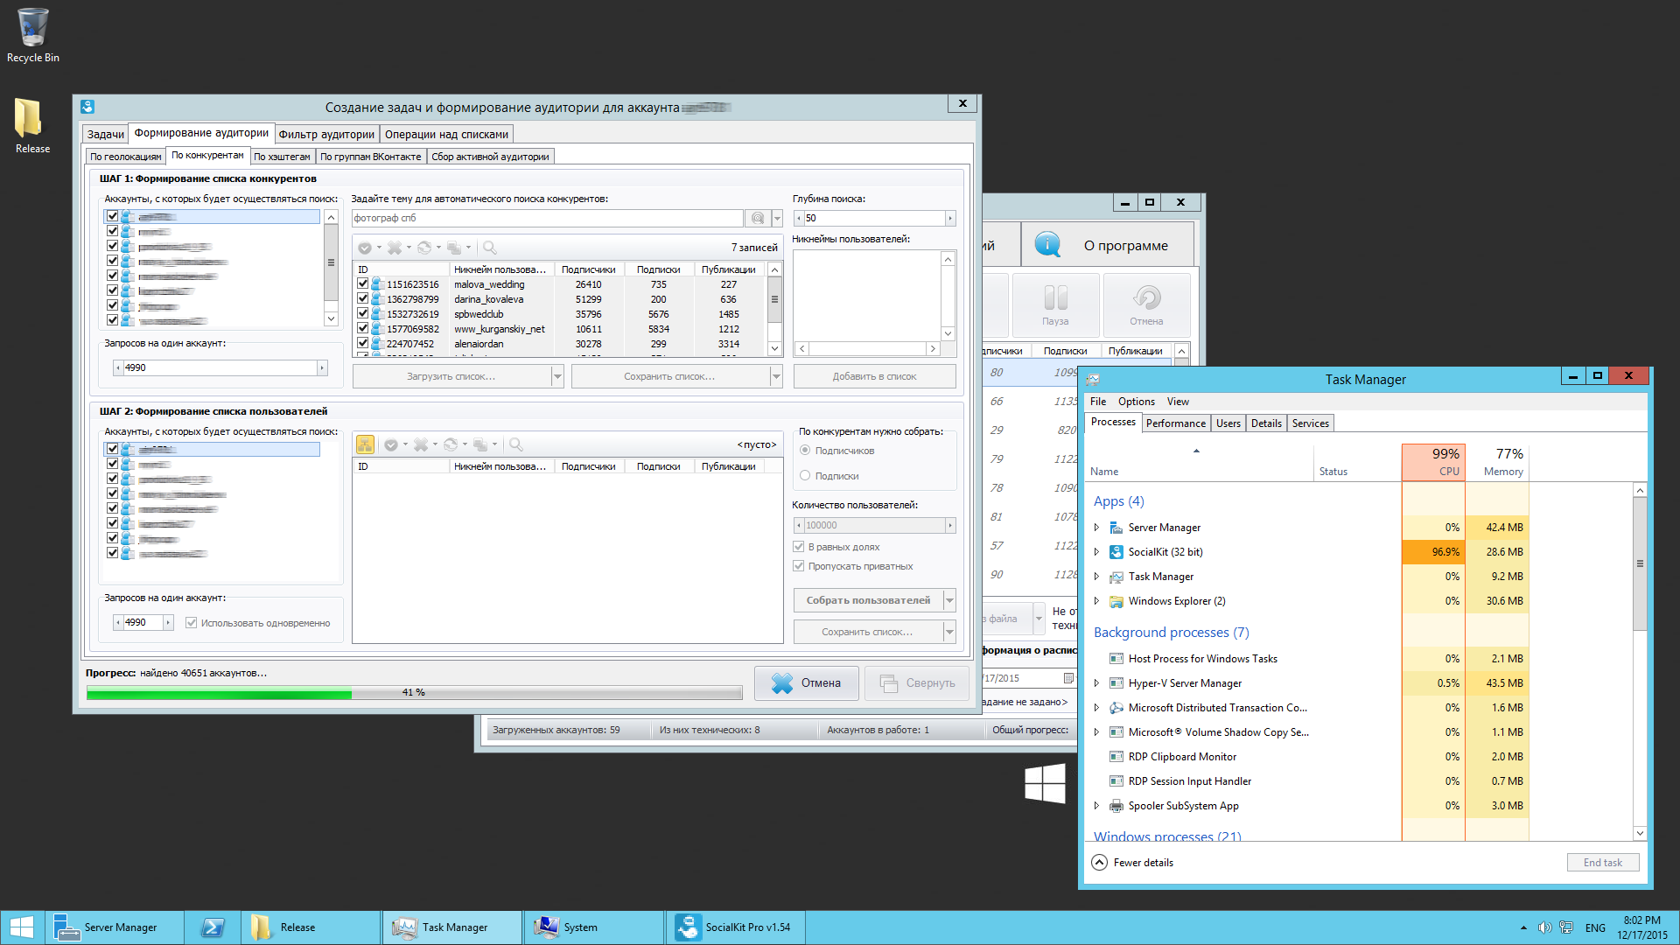Screen dimensions: 1680x945
Task: Open Performance tab in Task Manager
Action: (1175, 423)
